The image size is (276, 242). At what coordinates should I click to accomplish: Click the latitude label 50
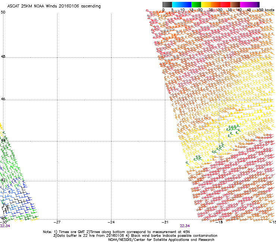[3, 12]
